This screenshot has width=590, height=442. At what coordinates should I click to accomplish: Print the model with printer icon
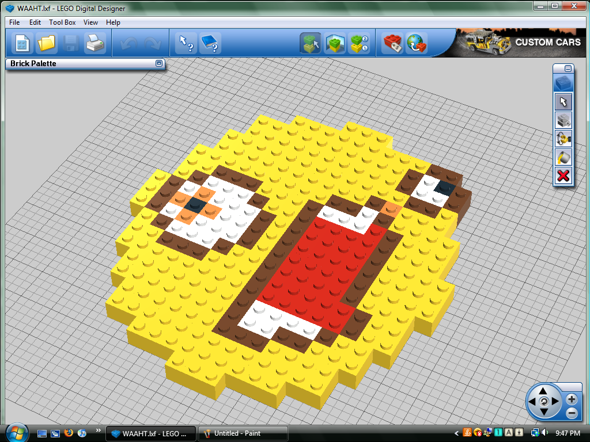point(95,44)
